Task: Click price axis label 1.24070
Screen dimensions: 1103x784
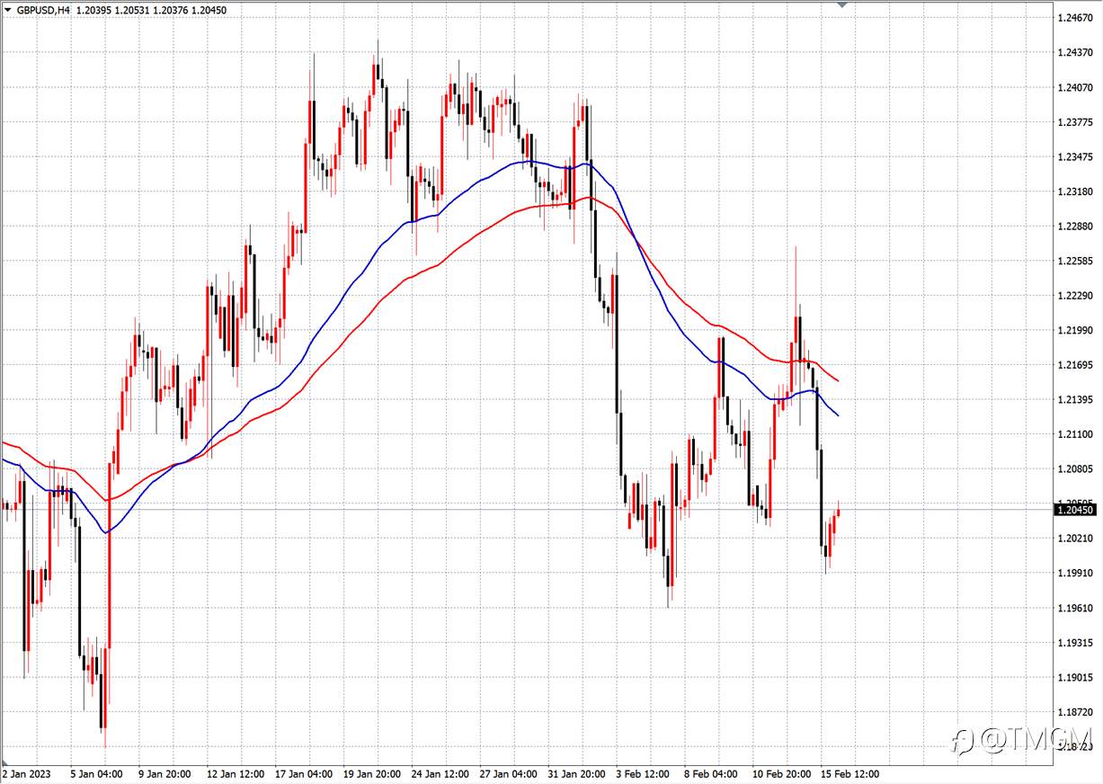Action: click(1075, 87)
